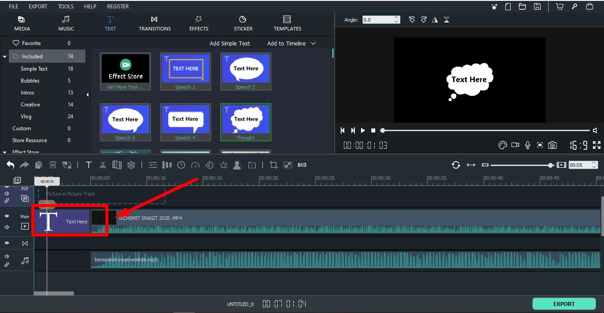Screen dimensions: 604x313
Task: Click the snapshot camera icon under preview
Action: (552, 145)
